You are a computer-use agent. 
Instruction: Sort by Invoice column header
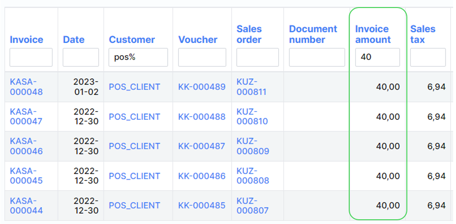[26, 40]
